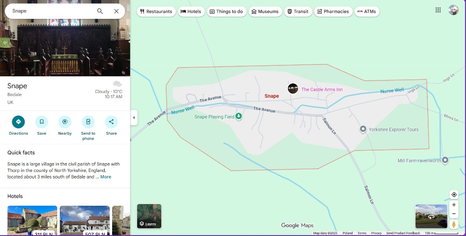Open Directions for Snape
This screenshot has width=466, height=236.
(x=18, y=122)
